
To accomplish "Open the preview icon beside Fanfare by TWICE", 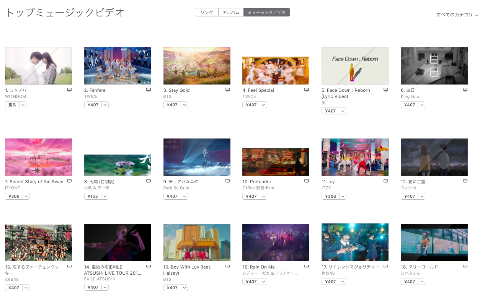I will pos(149,89).
